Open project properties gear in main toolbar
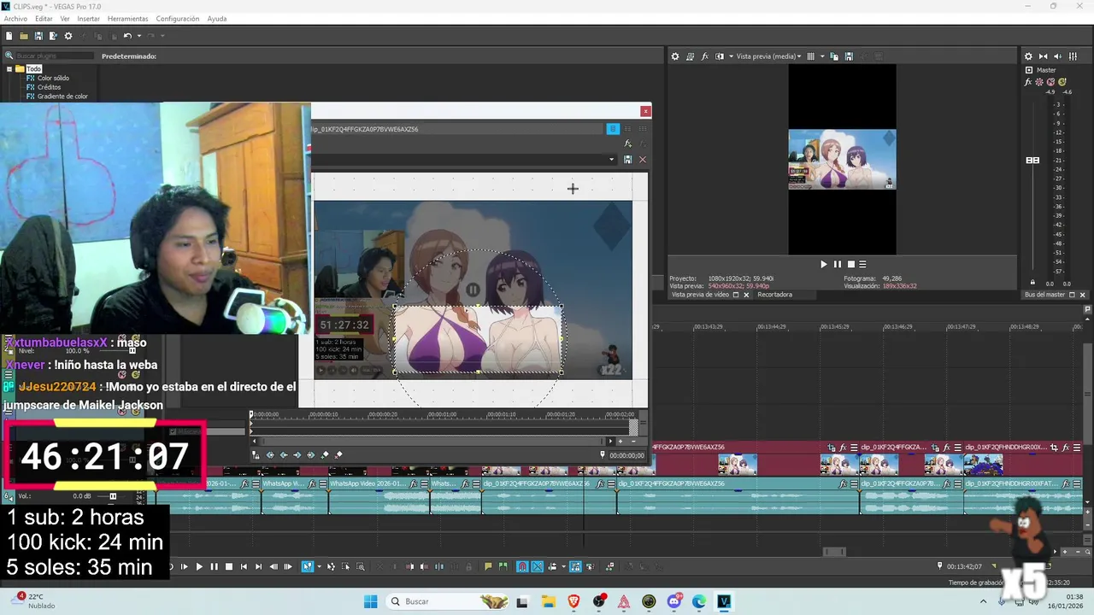This screenshot has width=1094, height=615. (x=68, y=36)
